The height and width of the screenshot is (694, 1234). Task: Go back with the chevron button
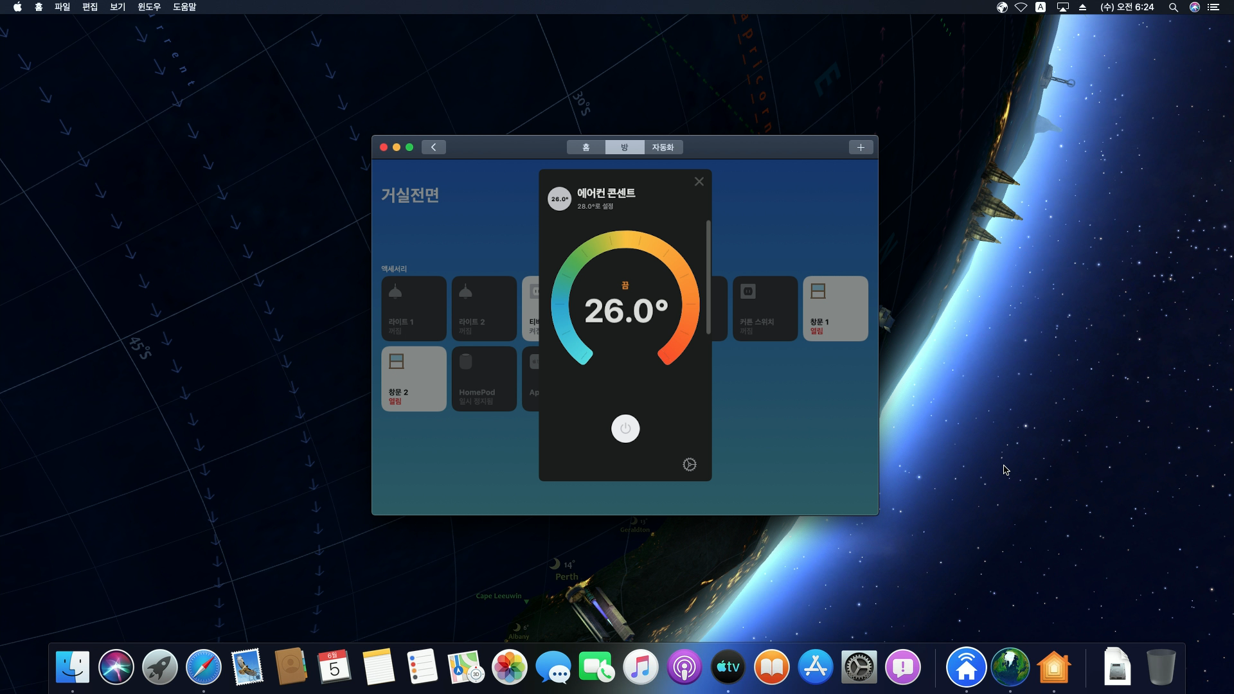[x=433, y=147]
